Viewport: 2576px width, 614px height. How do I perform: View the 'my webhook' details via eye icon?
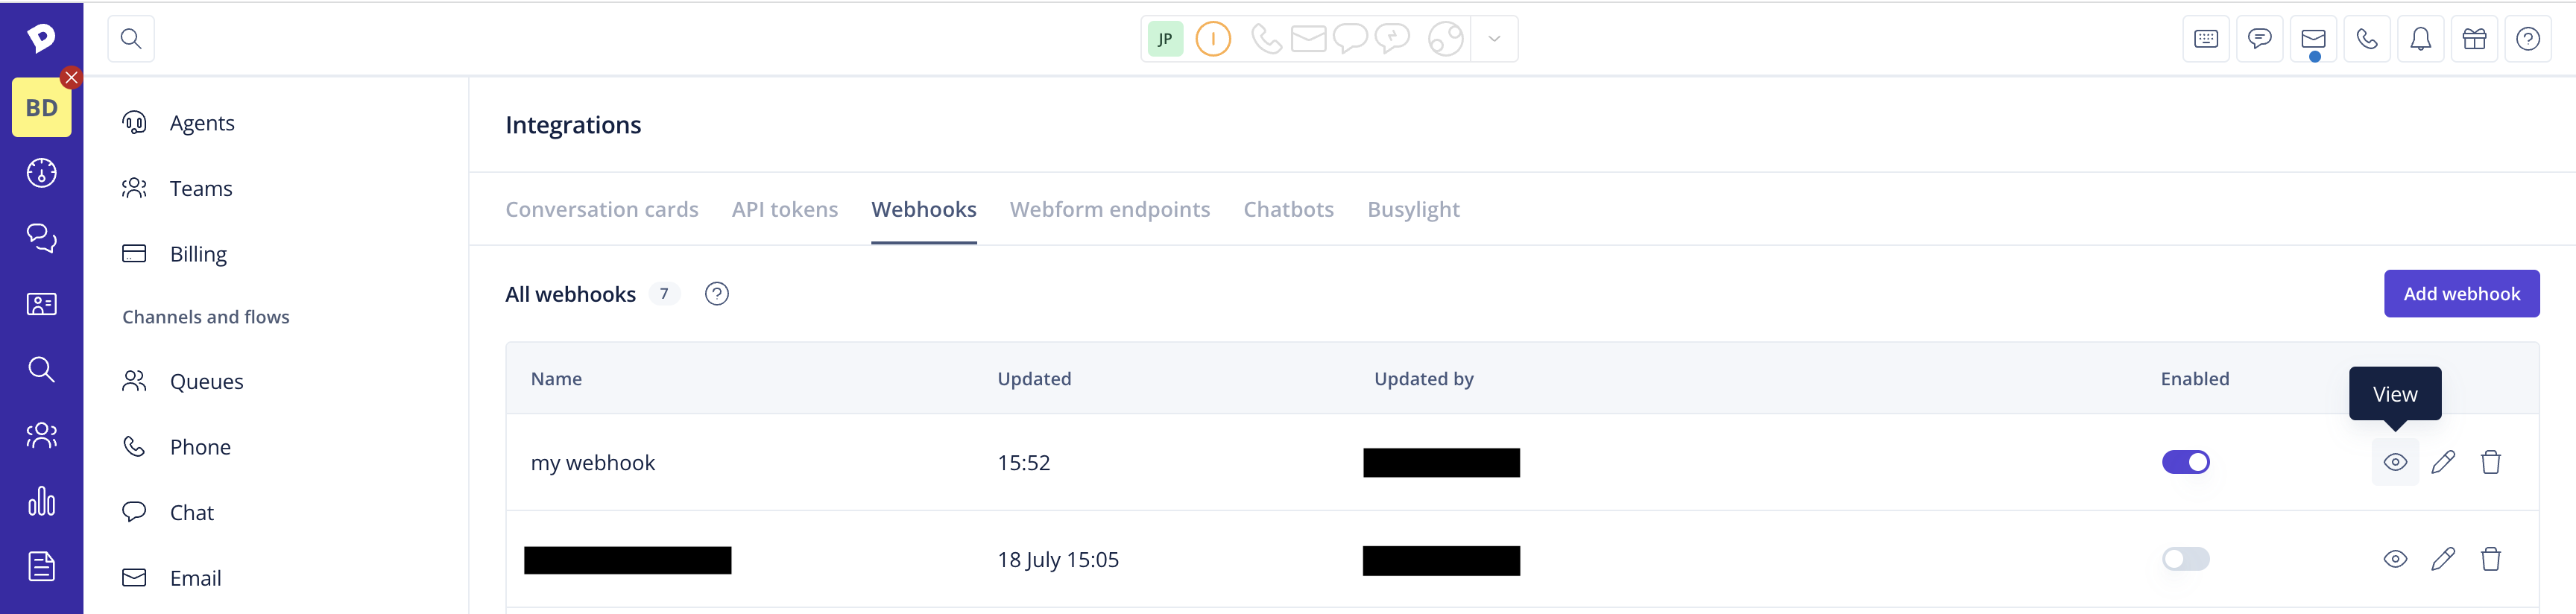click(2395, 462)
